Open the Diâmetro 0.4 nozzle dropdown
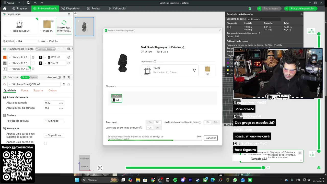This screenshot has height=184, width=327. pyautogui.click(x=26, y=41)
